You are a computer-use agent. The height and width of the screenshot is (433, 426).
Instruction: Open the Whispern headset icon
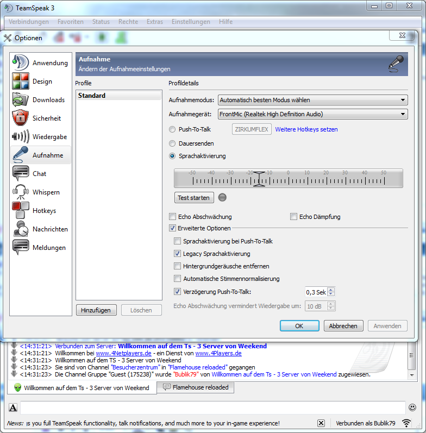click(21, 192)
